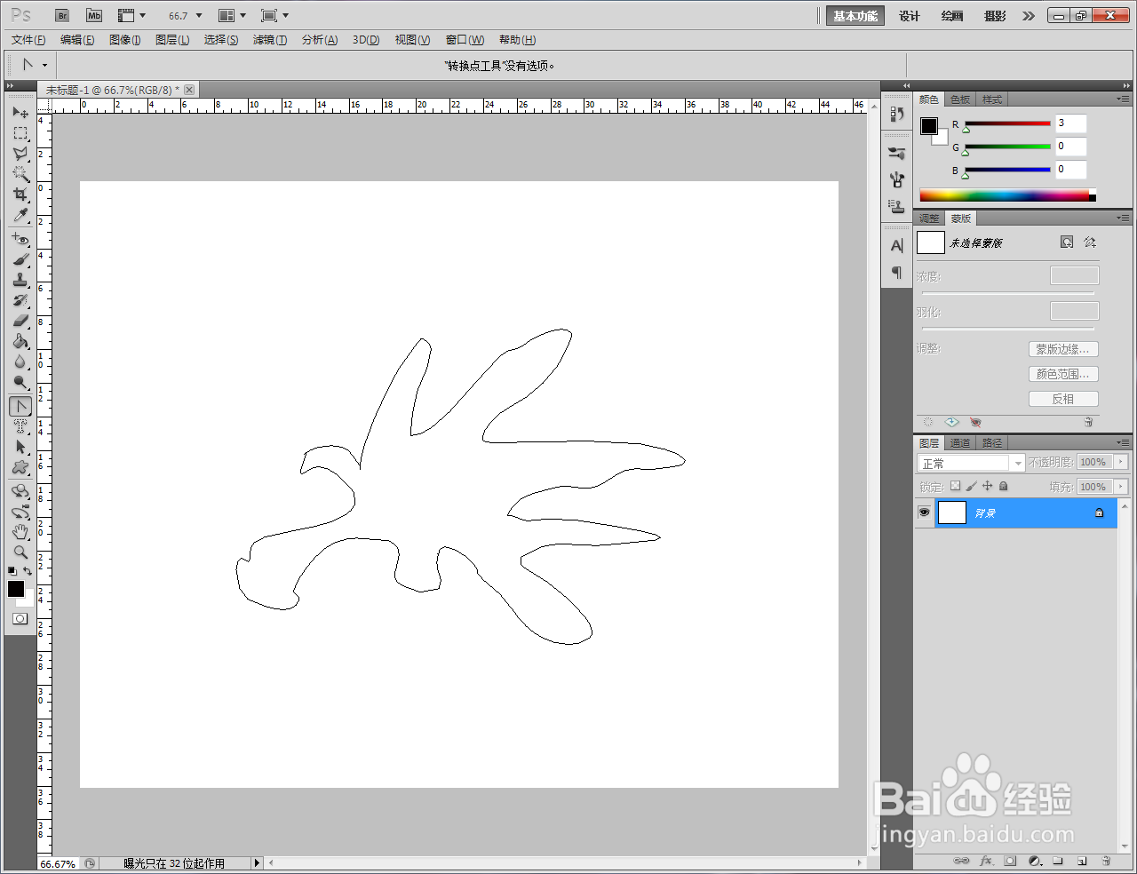The width and height of the screenshot is (1137, 874).
Task: Select the Custom Shape tool
Action: pos(20,467)
